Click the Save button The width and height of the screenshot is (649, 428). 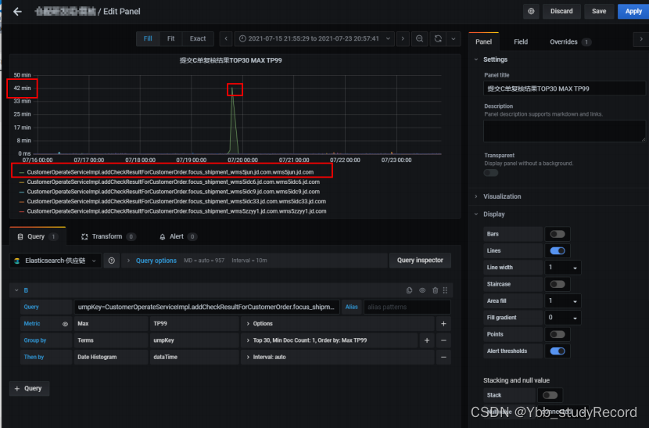click(x=598, y=11)
